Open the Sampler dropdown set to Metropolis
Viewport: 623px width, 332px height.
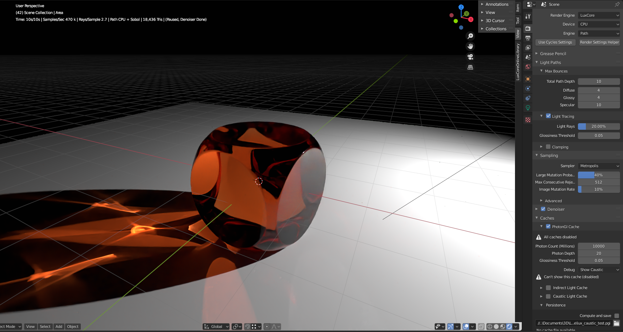point(599,166)
